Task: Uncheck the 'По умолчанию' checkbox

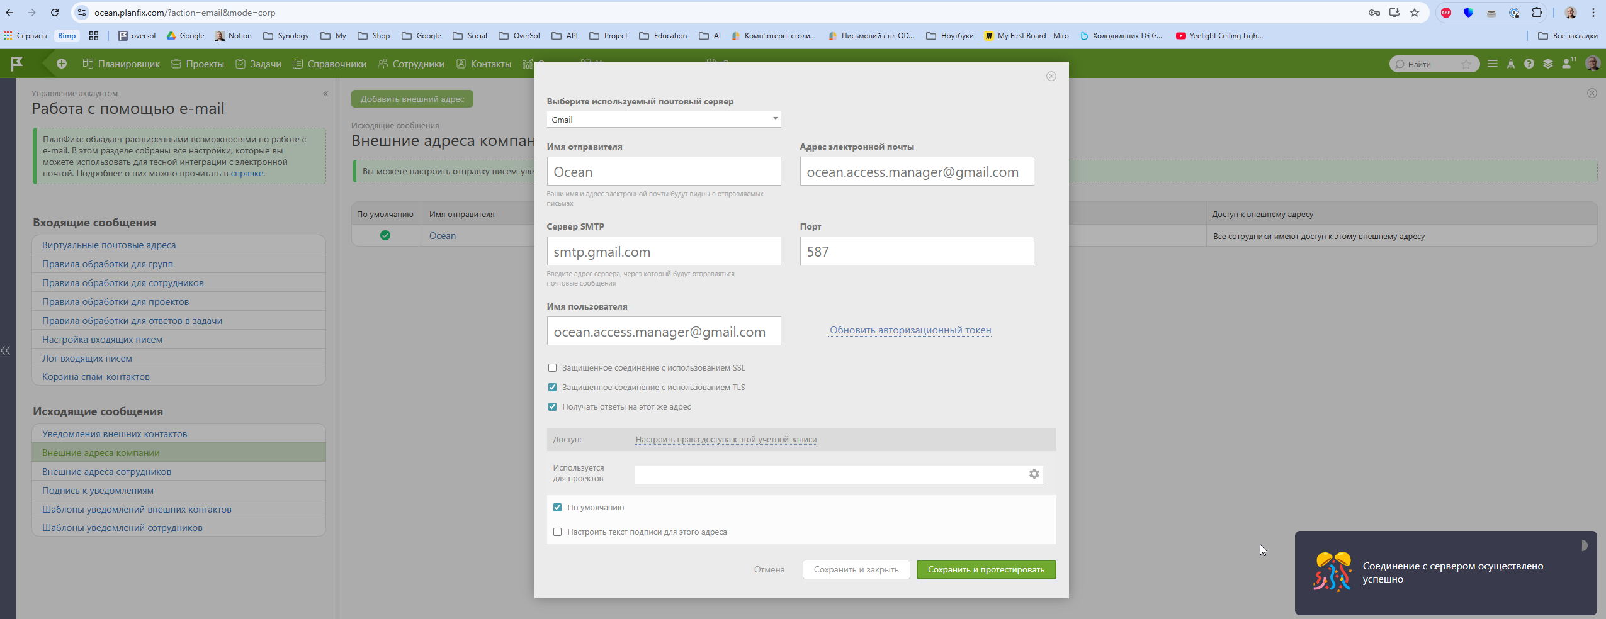Action: coord(557,508)
